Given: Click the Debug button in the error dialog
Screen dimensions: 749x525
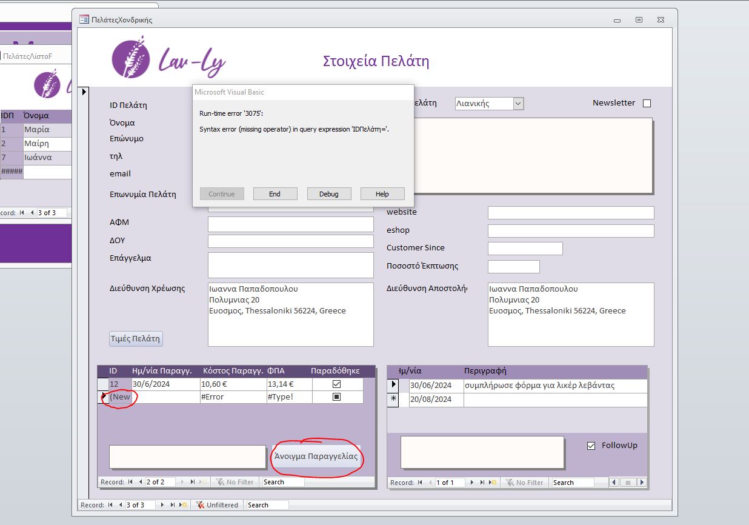Looking at the screenshot, I should [x=329, y=193].
